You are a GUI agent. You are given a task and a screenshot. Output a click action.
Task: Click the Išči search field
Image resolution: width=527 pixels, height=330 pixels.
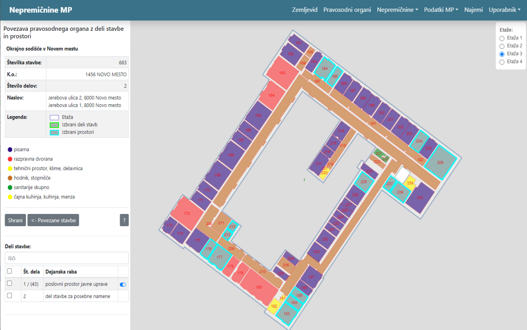click(x=67, y=258)
